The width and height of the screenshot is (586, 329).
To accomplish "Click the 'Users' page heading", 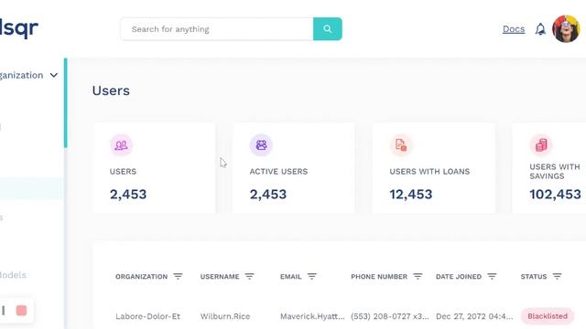I will click(x=111, y=90).
